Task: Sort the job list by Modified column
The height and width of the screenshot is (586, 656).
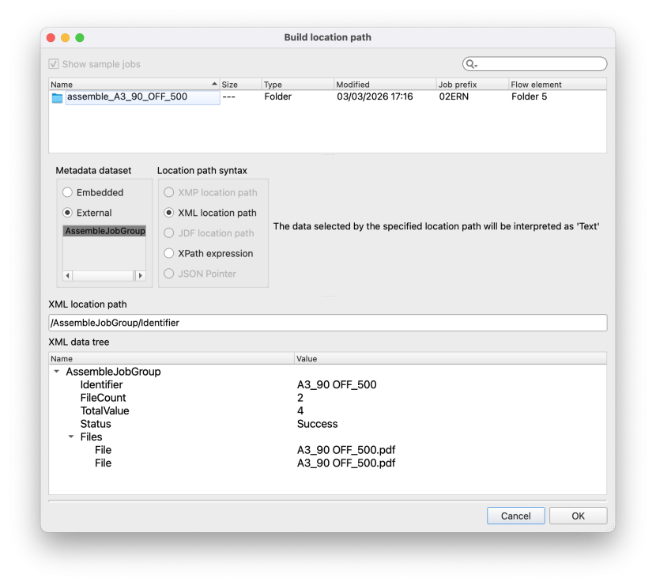Action: 383,85
